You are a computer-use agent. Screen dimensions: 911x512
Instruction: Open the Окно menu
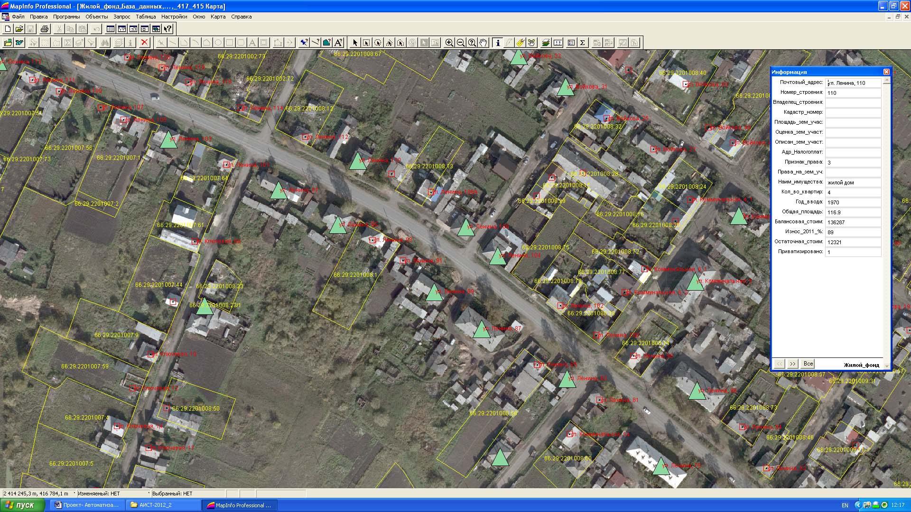(199, 17)
